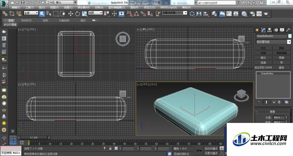This screenshot has height=156, width=293.
Task: Click the Save File icon in the title bar
Action: point(23,3)
